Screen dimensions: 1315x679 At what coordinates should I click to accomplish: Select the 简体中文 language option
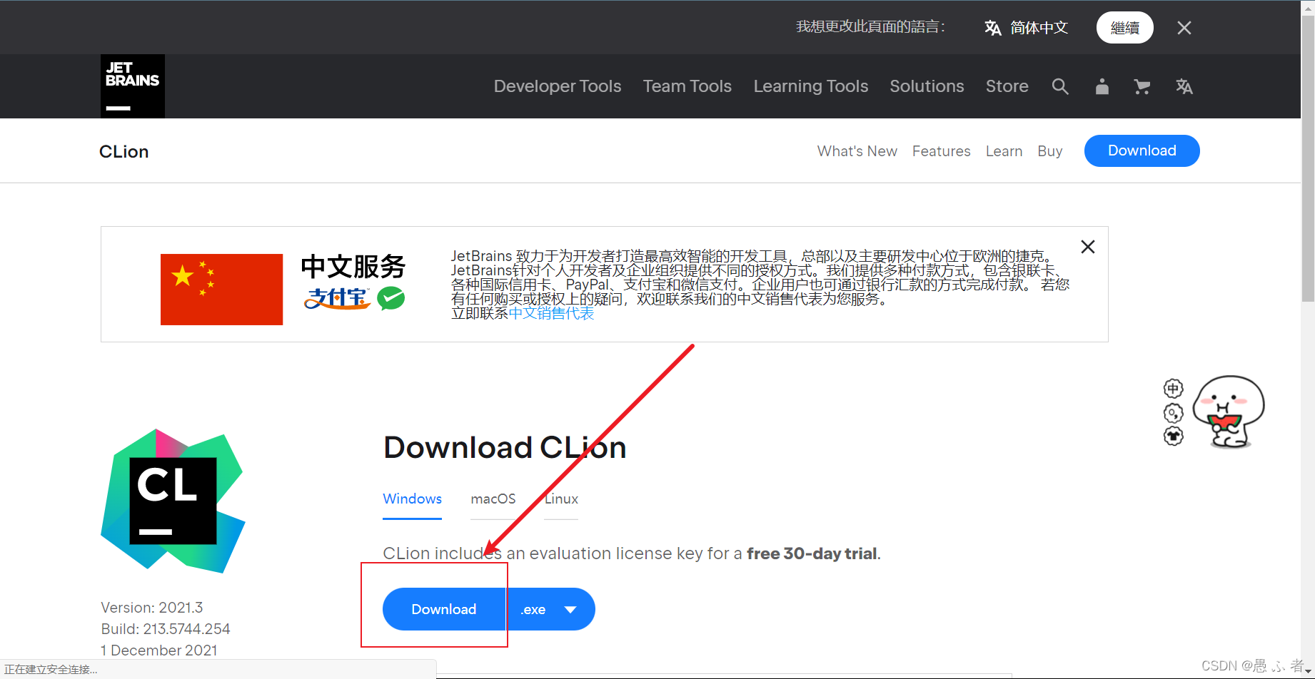(x=1027, y=28)
